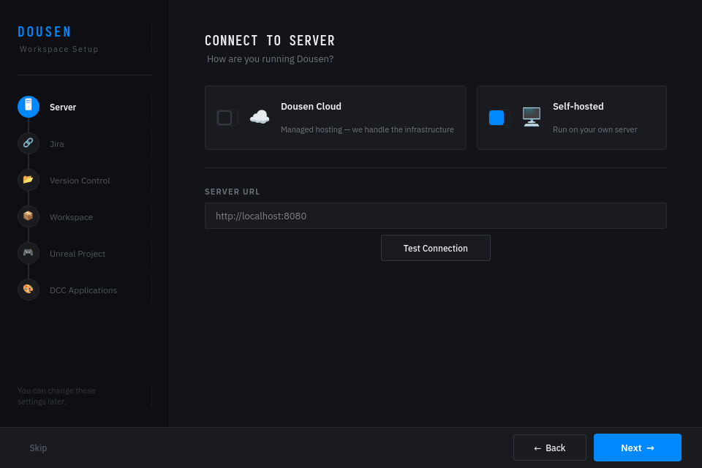The height and width of the screenshot is (468, 702).
Task: Click the DOUSEN logo text
Action: [x=45, y=31]
